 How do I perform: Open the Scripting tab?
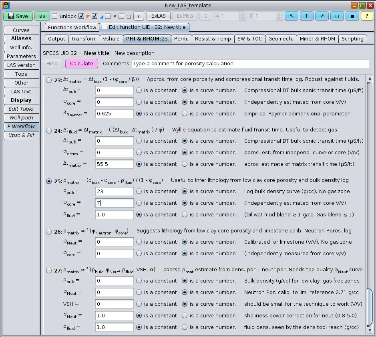click(352, 38)
